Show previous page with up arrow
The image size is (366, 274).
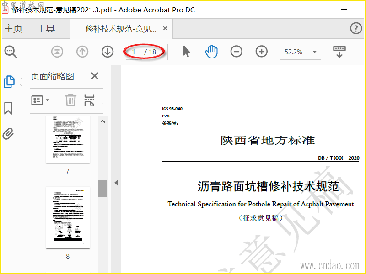[82, 52]
